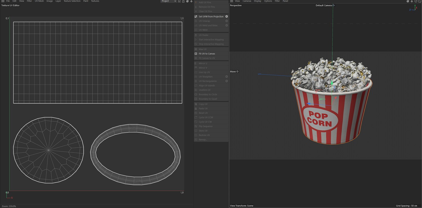Screen dimensions: 422x208
Task: Click the Fit UV to Canvas icon
Action: 196,54
